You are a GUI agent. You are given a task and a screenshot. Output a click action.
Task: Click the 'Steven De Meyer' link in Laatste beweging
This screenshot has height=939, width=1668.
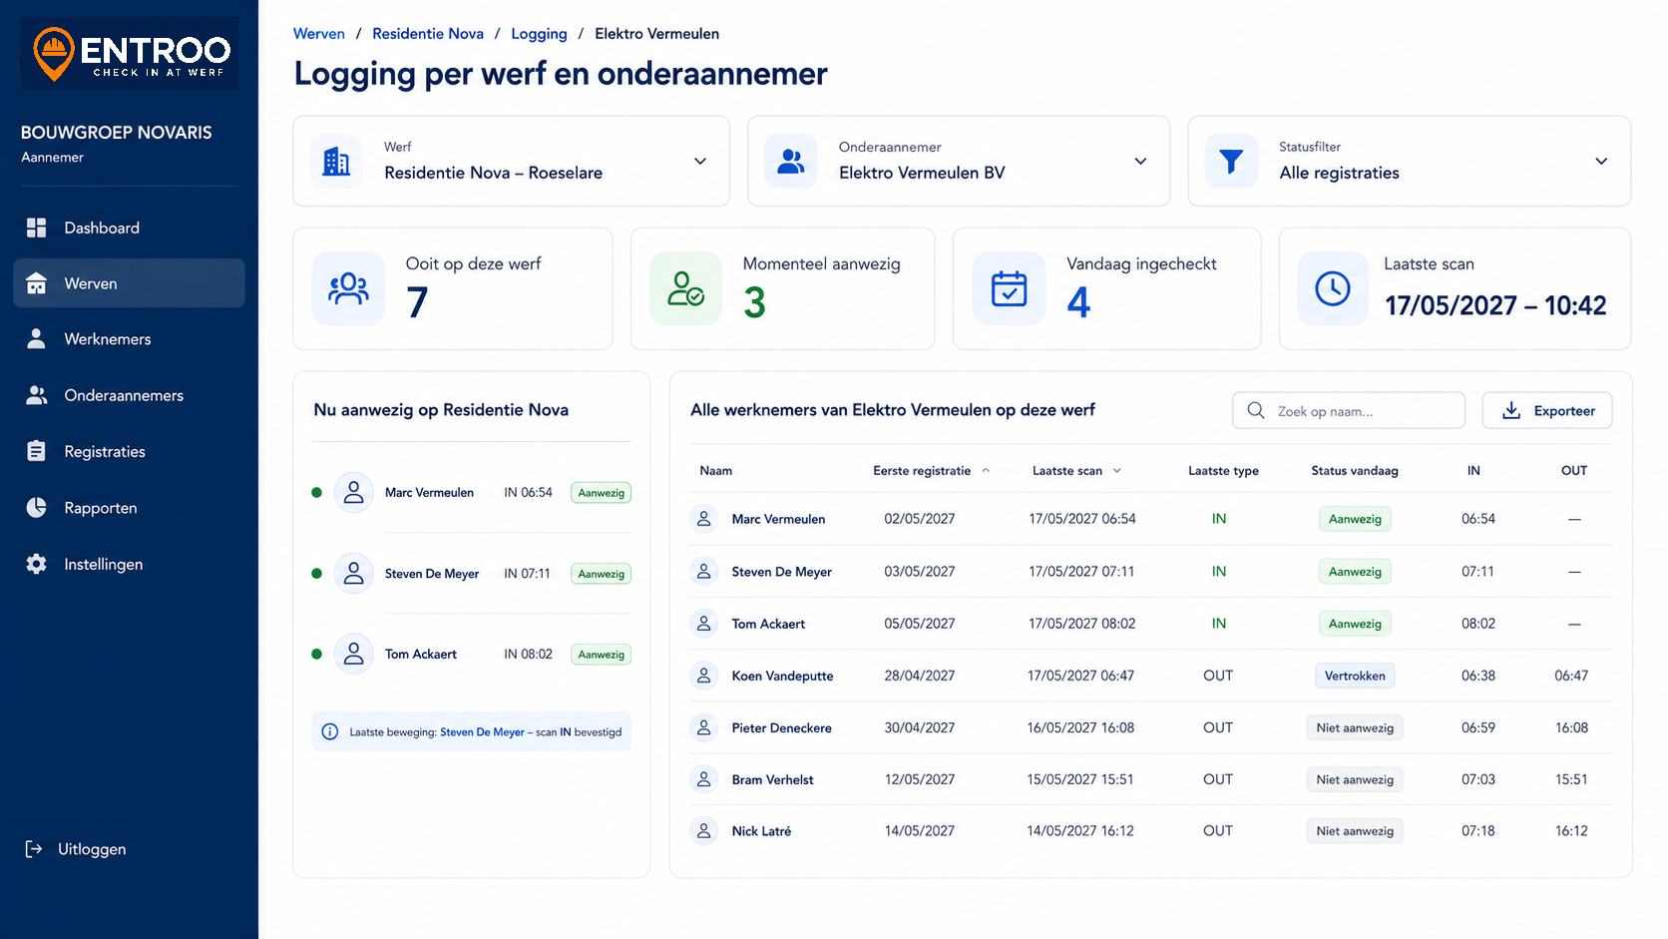pyautogui.click(x=482, y=731)
